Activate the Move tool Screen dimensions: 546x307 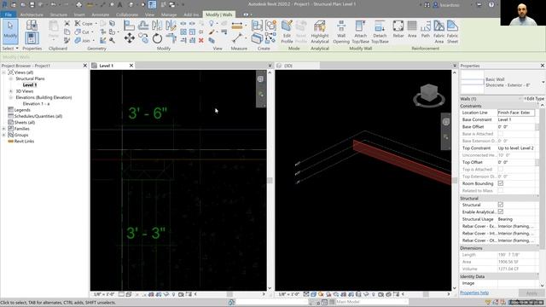pyautogui.click(x=130, y=38)
